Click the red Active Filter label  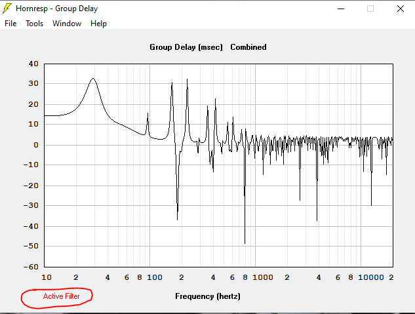(x=61, y=296)
